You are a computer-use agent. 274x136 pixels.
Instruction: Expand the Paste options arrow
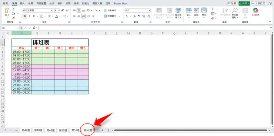tap(7, 18)
